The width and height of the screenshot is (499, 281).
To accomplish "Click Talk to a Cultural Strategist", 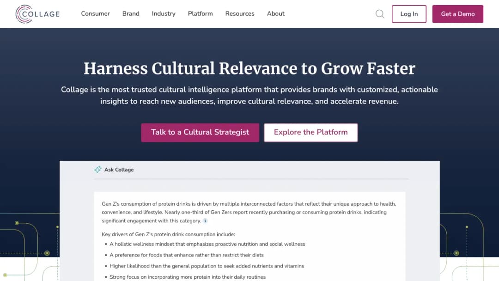I will coord(200,132).
